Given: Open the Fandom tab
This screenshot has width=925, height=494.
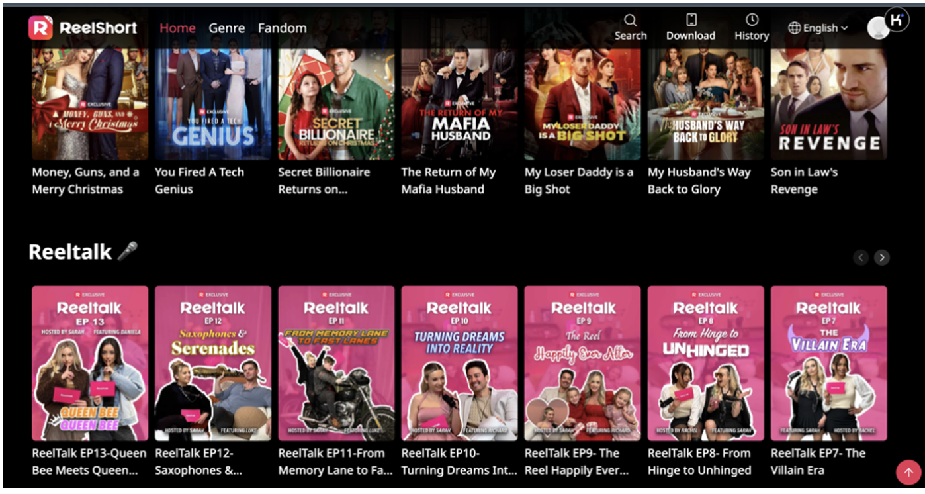Looking at the screenshot, I should click(283, 28).
